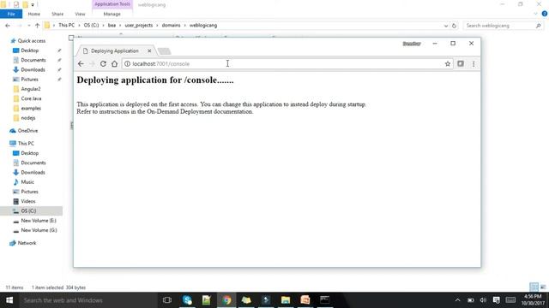Close the Deploying Application tab

149,51
